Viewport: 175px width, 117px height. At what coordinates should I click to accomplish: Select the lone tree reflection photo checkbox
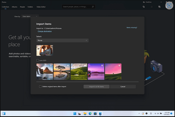(68, 66)
